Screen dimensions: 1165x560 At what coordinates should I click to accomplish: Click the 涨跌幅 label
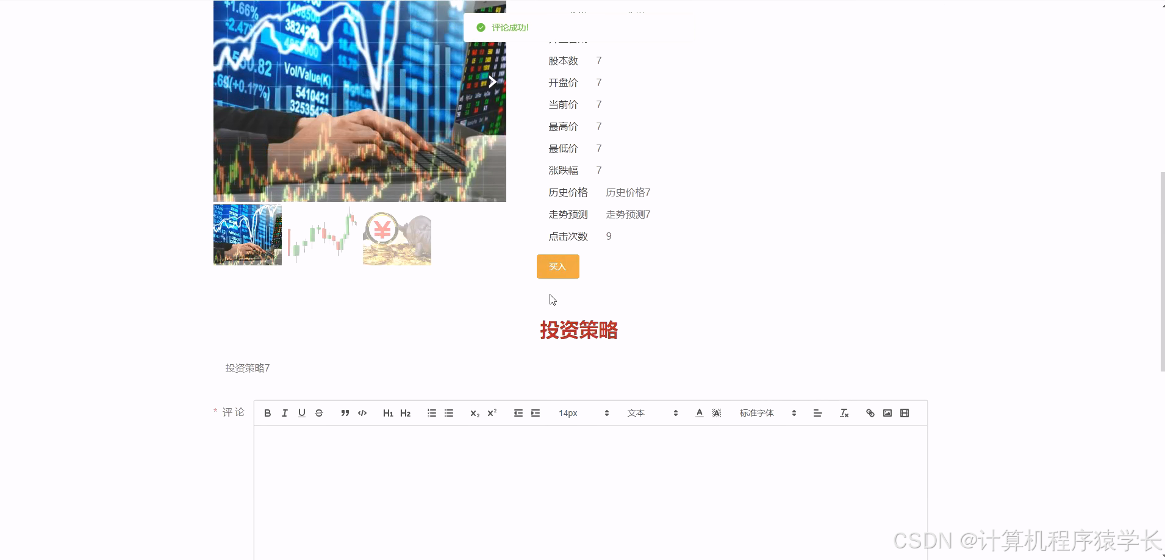pos(563,170)
